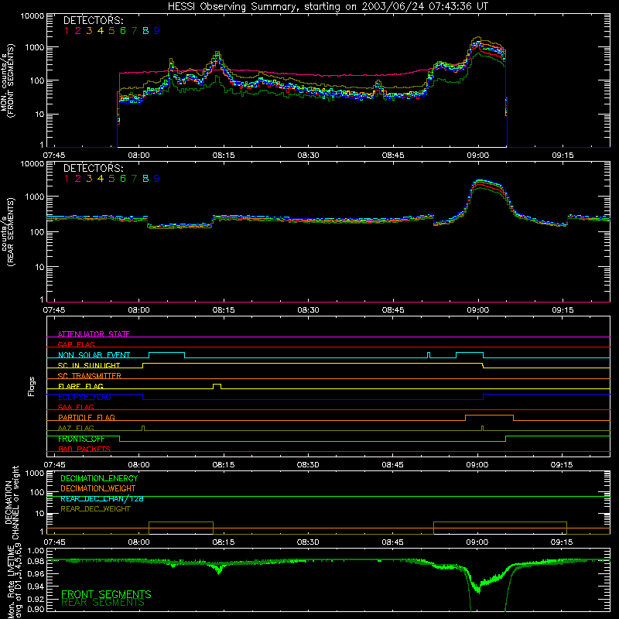Click DETECTORS: heading in front segments plot
The image size is (619, 619).
pyautogui.click(x=93, y=20)
